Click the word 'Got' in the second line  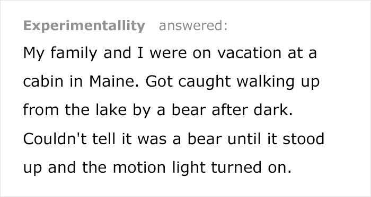[159, 81]
